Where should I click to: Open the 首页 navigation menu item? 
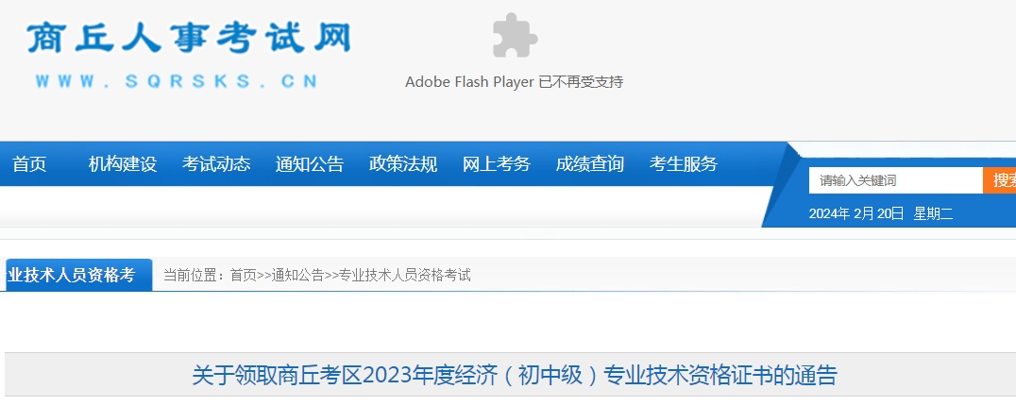point(29,164)
